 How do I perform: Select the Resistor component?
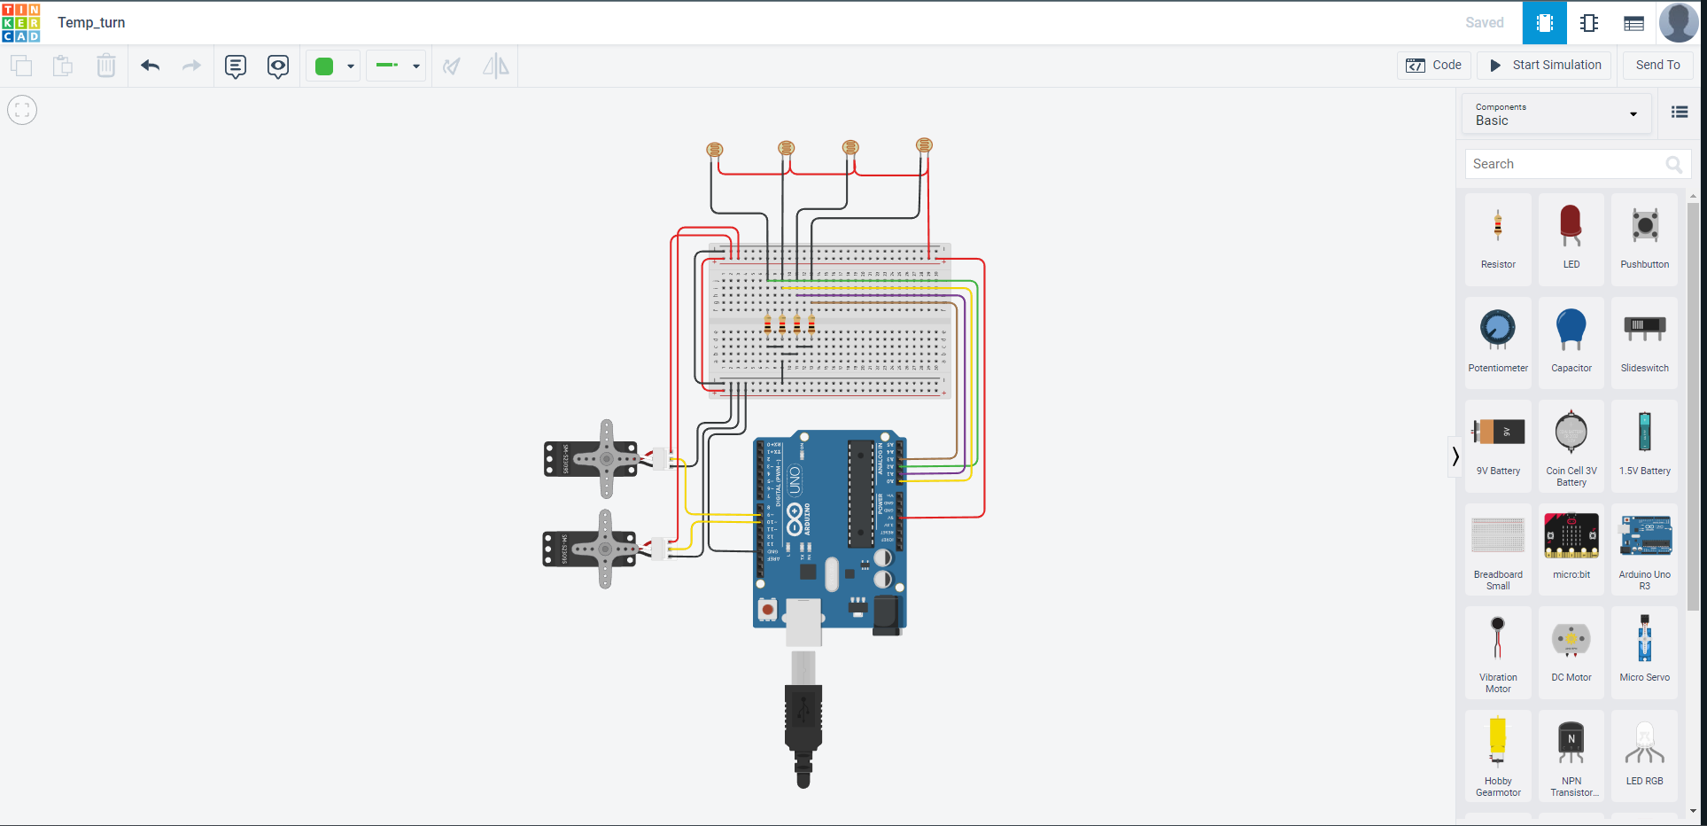coord(1498,239)
